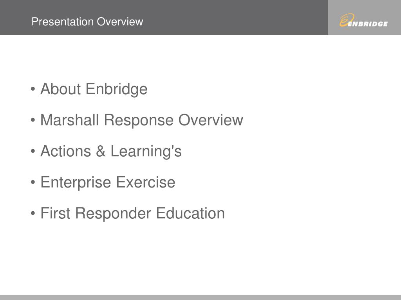Click the Enbridge swirl logo icon

point(347,20)
